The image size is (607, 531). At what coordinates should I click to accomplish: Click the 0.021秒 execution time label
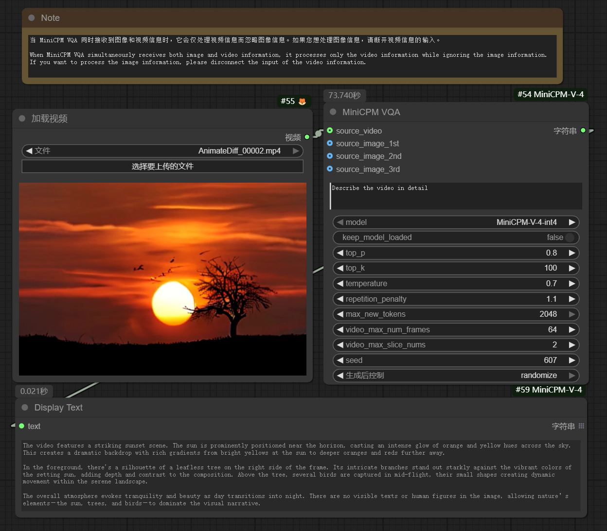[34, 392]
